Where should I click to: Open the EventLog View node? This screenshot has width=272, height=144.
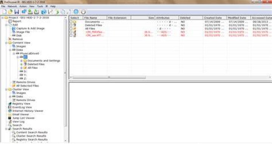(22, 107)
